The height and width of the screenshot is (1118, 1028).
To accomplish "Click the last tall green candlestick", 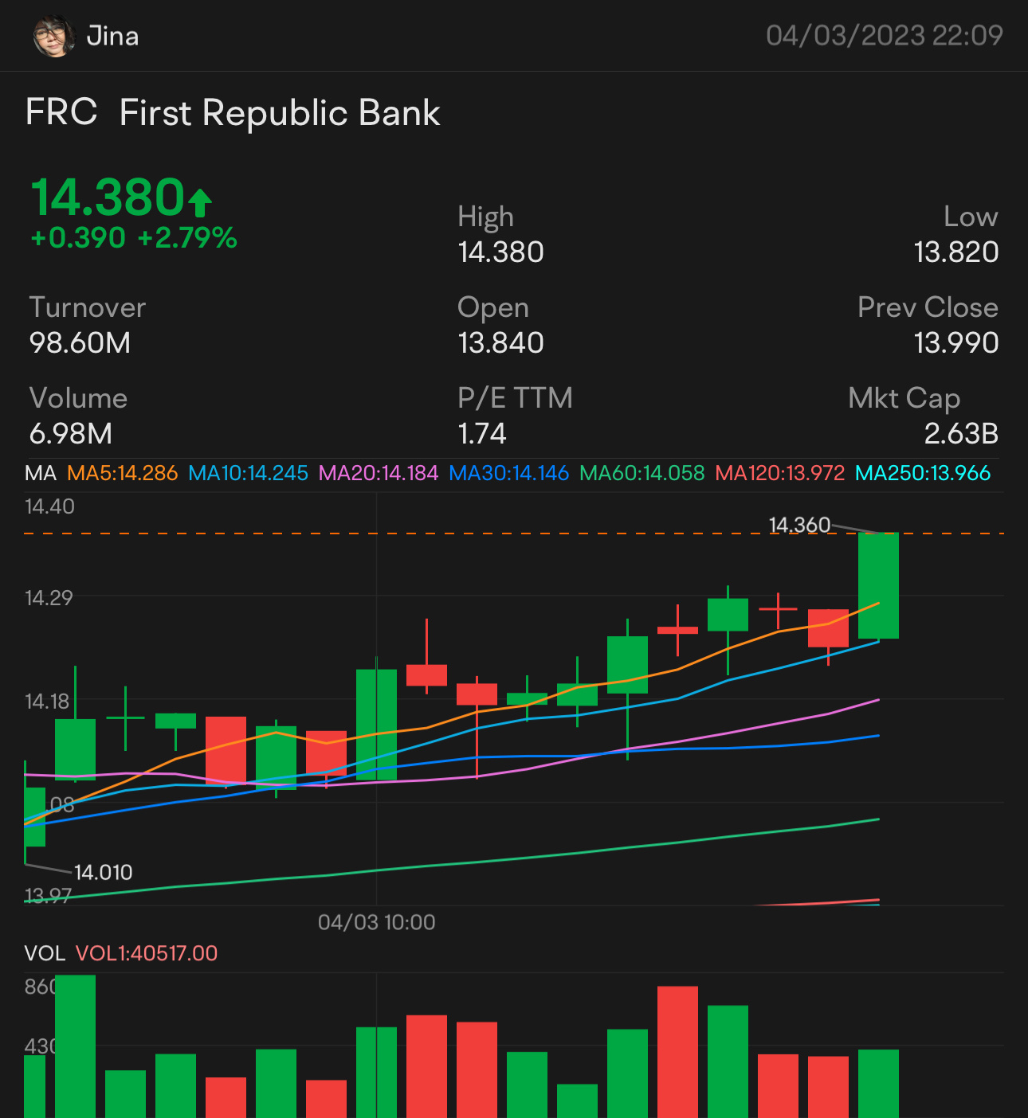I will pos(878,585).
